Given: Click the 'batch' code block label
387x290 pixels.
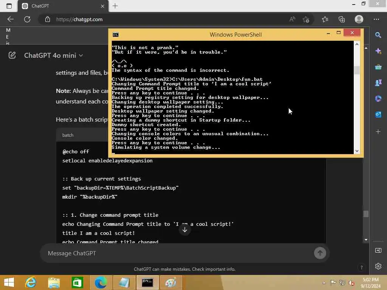Looking at the screenshot, I should [68, 135].
